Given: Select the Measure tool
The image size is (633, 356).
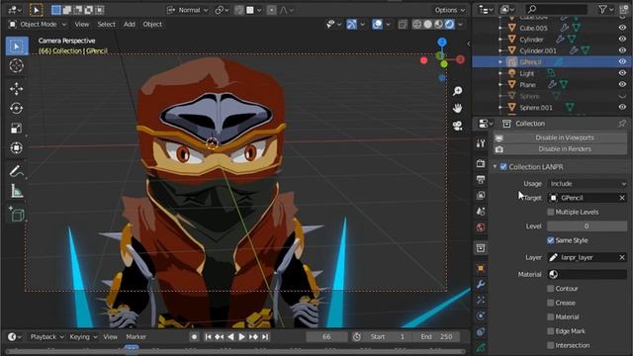Looking at the screenshot, I should point(17,191).
